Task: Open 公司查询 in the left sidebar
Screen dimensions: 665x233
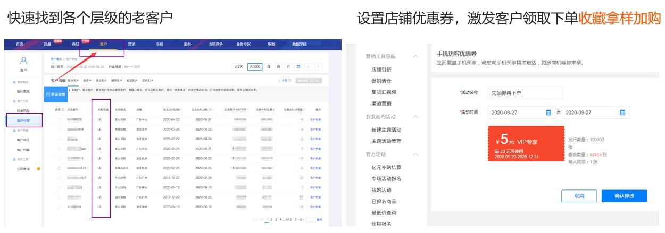Action: (23, 169)
